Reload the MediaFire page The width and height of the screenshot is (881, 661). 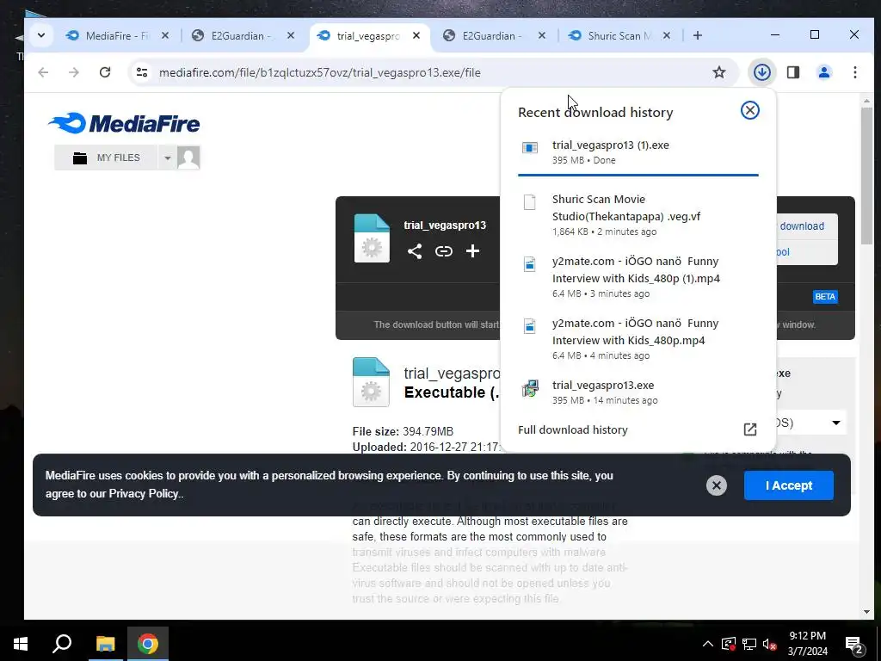[x=104, y=72]
